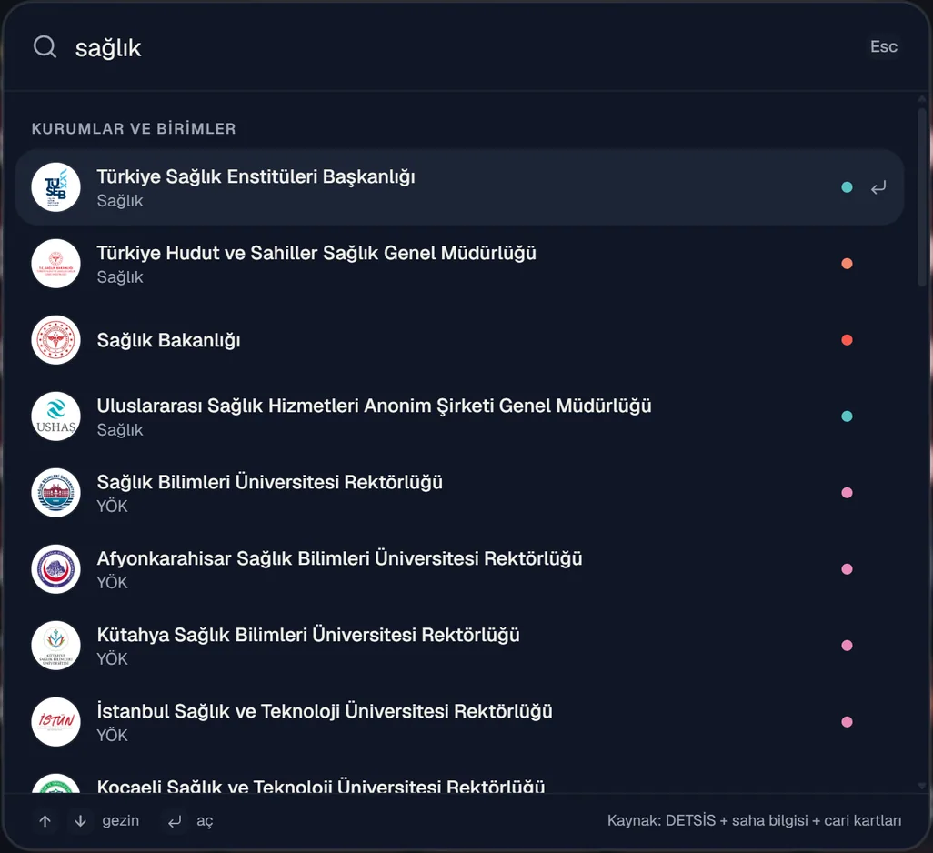Click the enter arrow icon on highlighted result

tap(878, 188)
